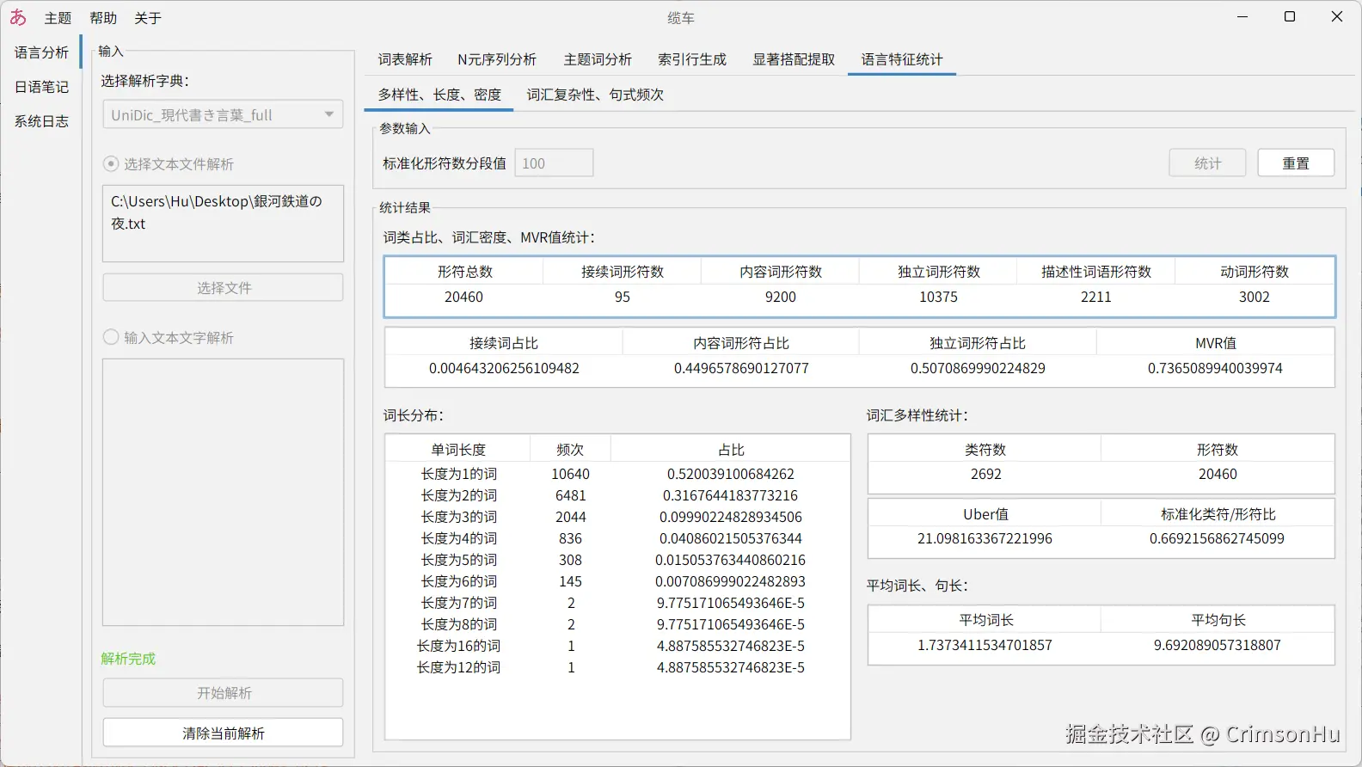Open 系统日志 in the sidebar
The height and width of the screenshot is (767, 1362).
tap(41, 121)
